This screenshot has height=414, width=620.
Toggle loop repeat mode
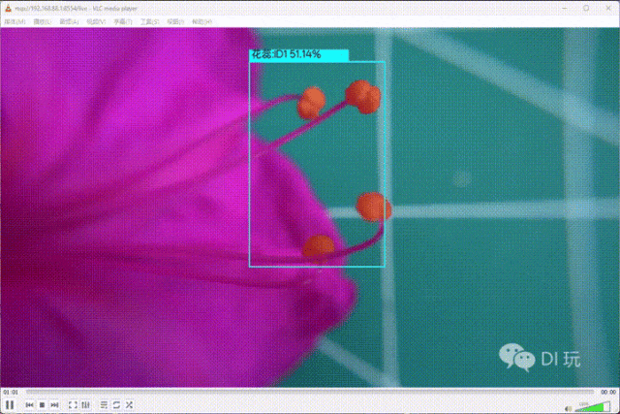click(x=116, y=404)
